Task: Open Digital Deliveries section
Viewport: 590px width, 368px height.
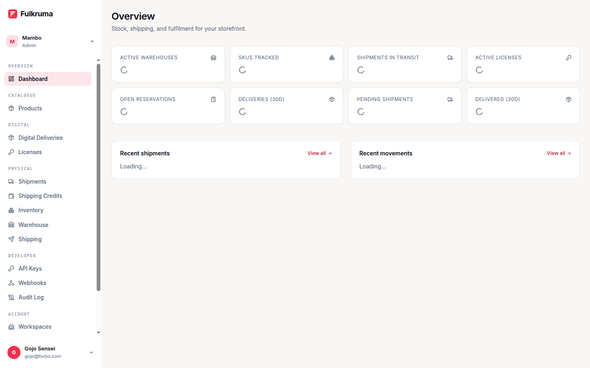Action: coord(48,138)
